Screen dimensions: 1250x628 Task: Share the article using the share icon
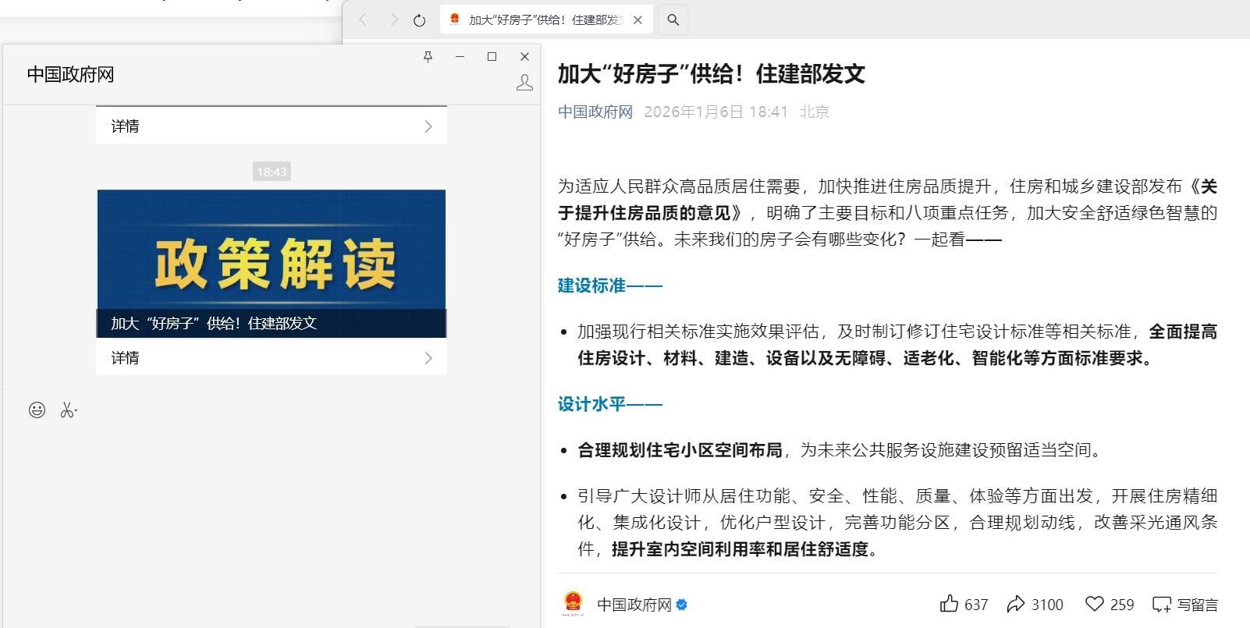point(1016,604)
